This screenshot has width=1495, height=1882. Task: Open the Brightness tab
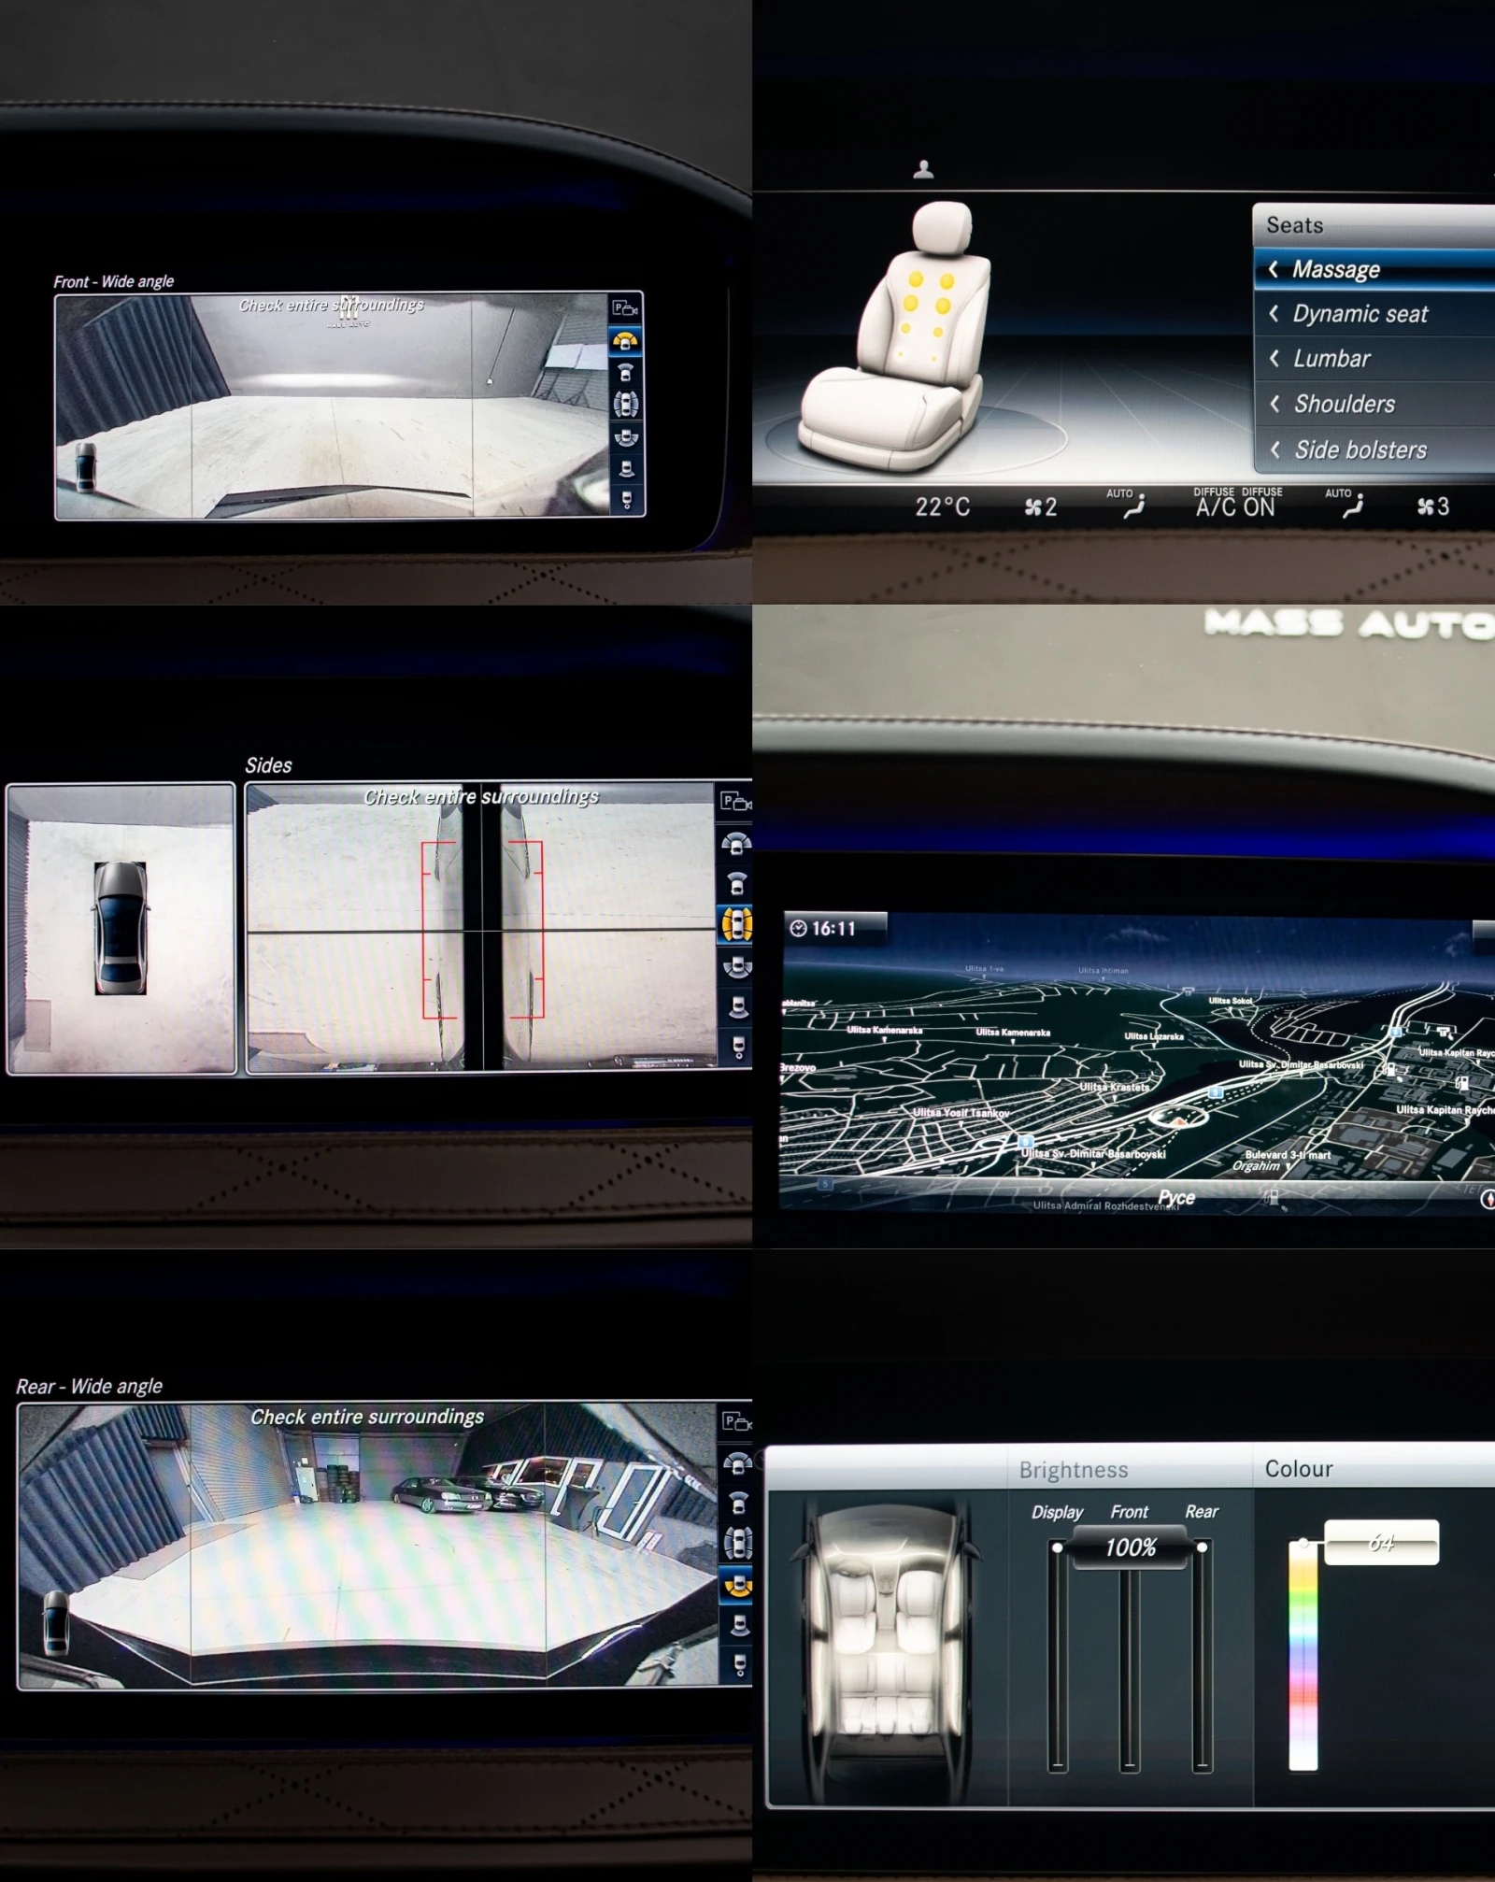(1074, 1470)
